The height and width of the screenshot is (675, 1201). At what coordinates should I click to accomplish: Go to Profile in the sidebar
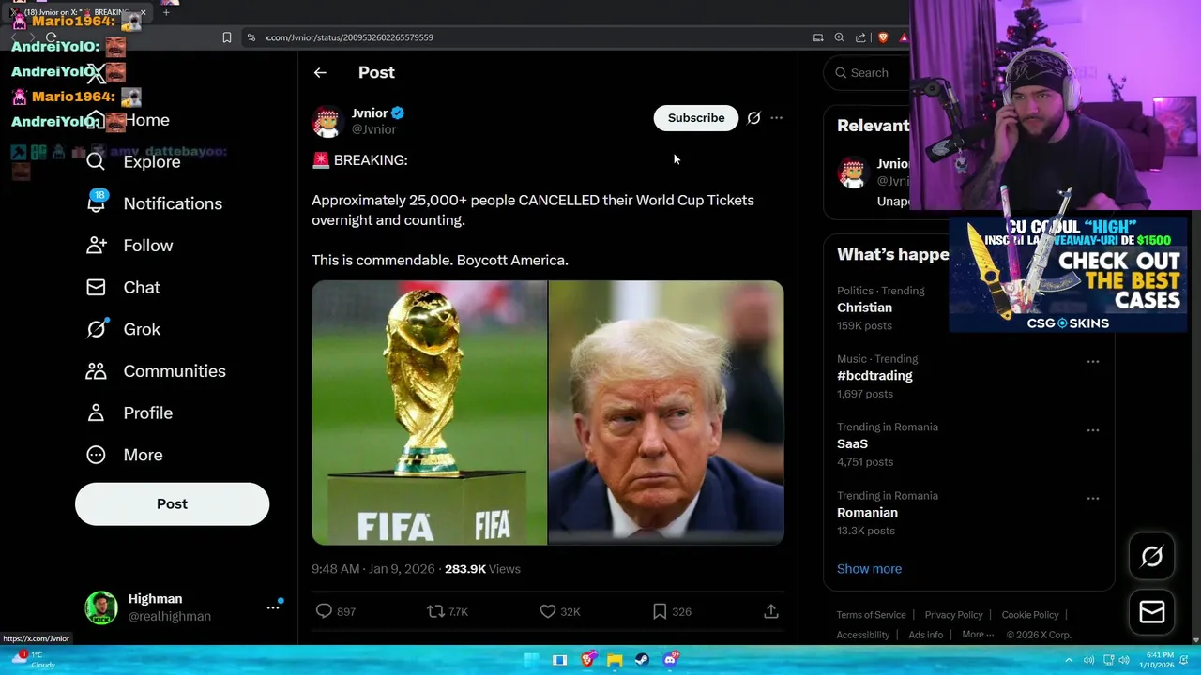click(x=129, y=412)
